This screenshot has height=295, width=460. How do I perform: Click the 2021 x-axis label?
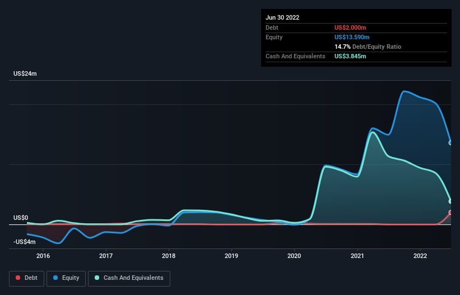pos(357,256)
